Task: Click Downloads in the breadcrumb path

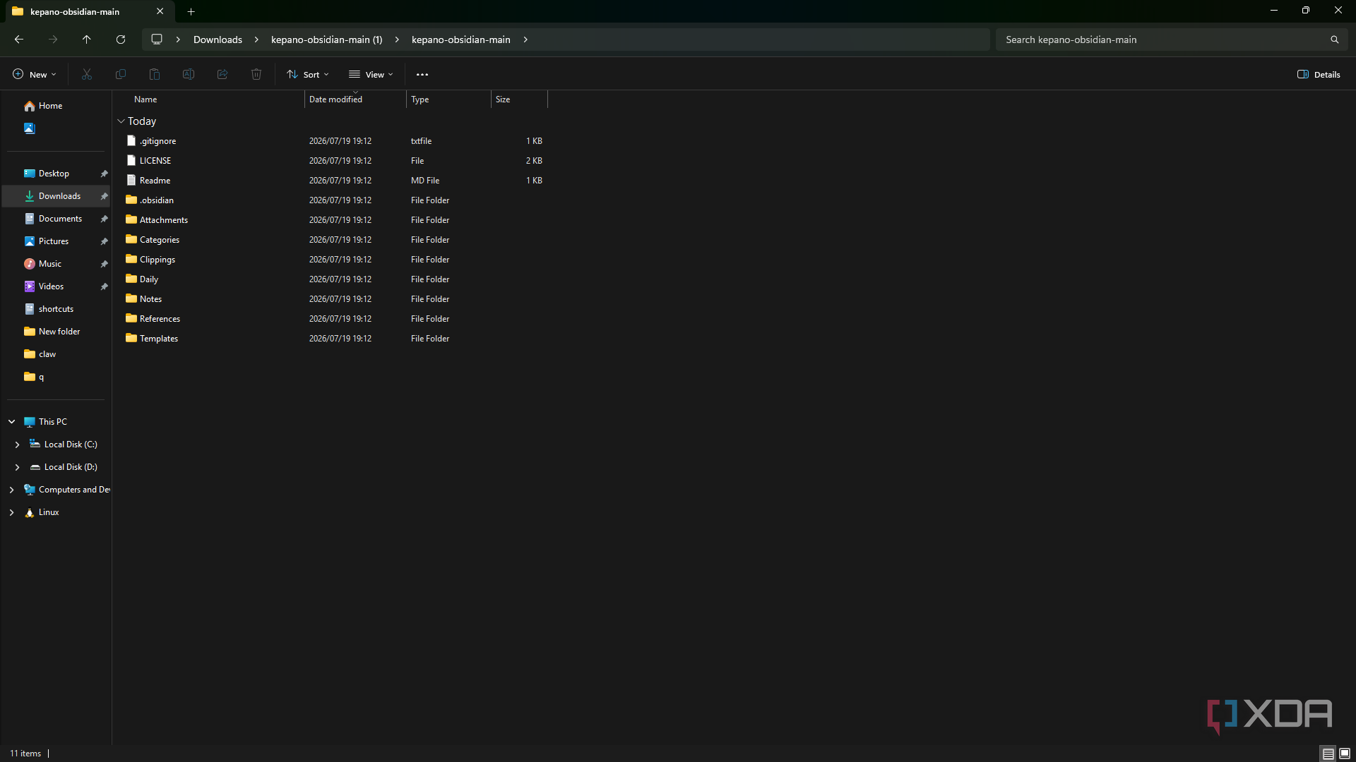Action: [x=218, y=40]
